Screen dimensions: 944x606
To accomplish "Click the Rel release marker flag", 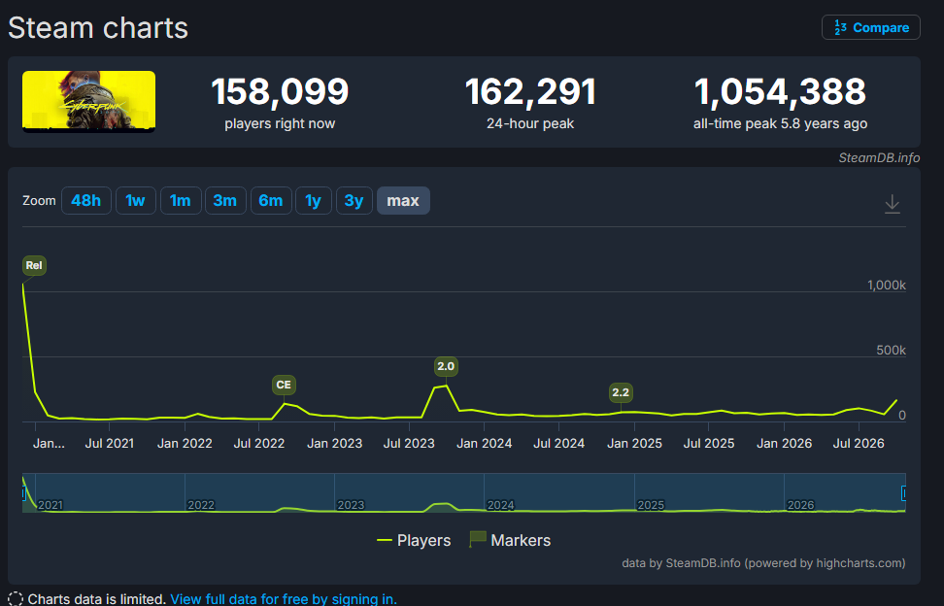I will point(34,265).
